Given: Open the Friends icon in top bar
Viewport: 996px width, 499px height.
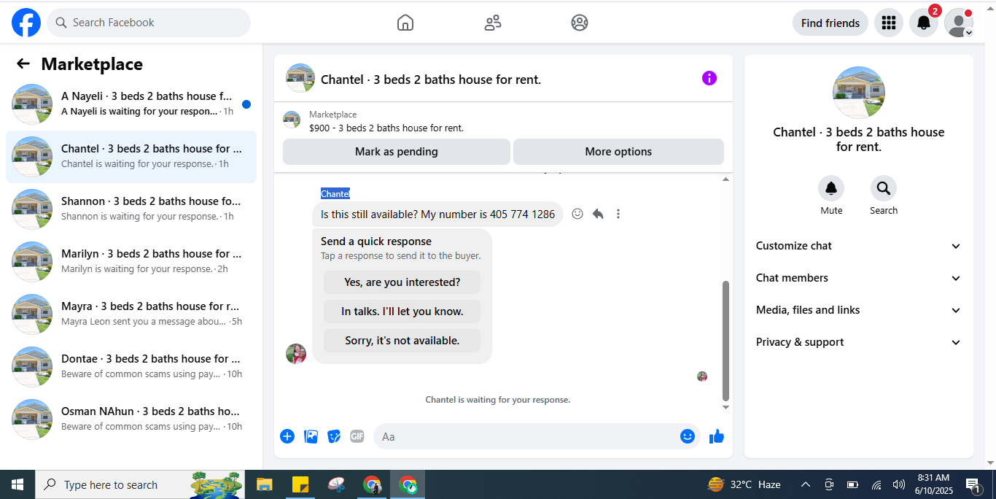Looking at the screenshot, I should [x=493, y=23].
